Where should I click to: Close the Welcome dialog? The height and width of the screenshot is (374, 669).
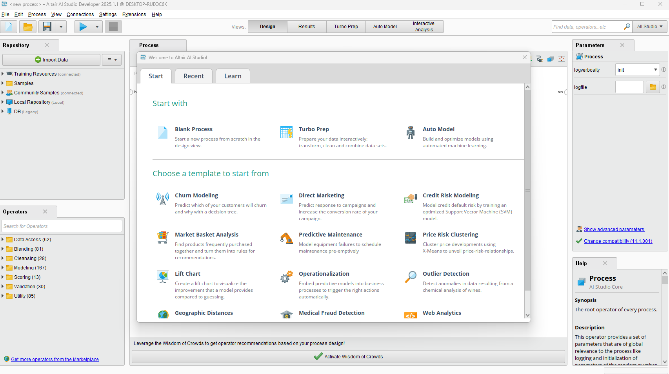tap(525, 57)
